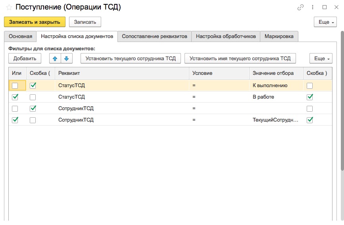Image resolution: width=344 pixels, height=225 pixels.
Task: Click the vertical scrollbar on right edge
Action: click(342, 101)
